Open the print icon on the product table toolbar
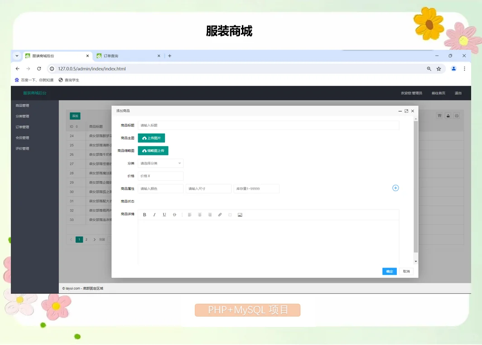The image size is (482, 345). [x=457, y=116]
